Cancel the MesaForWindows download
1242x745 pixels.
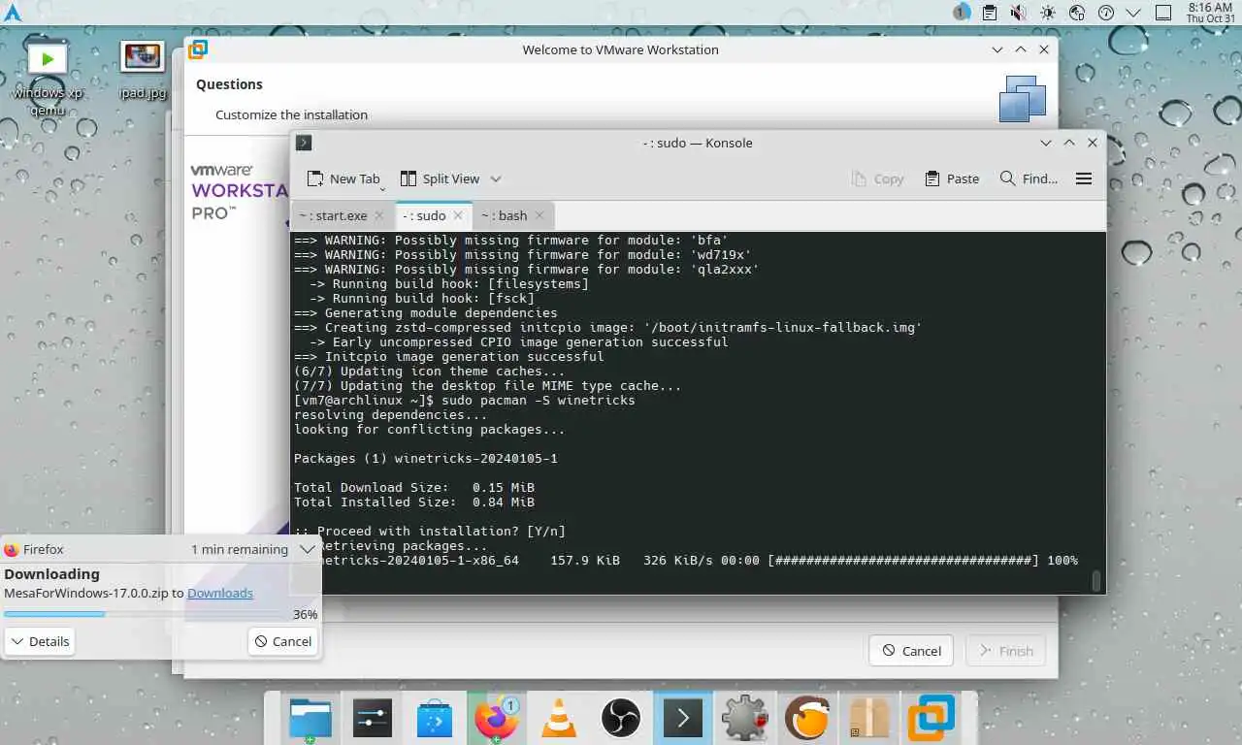coord(282,641)
